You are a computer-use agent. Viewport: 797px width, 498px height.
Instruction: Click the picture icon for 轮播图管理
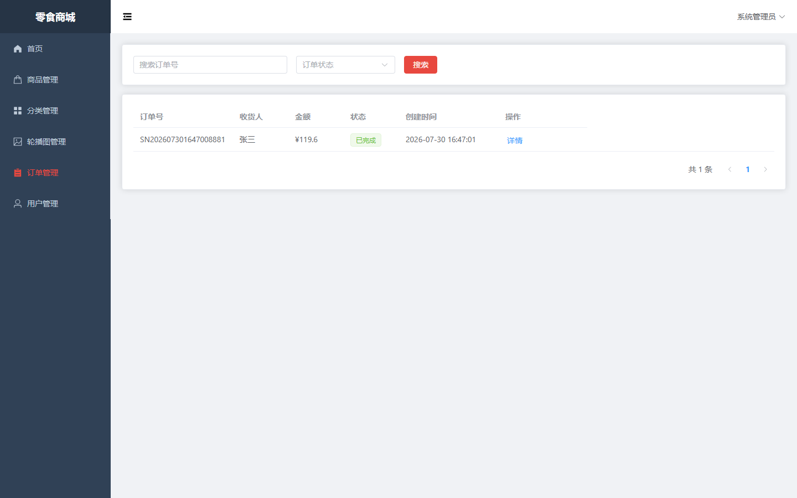click(x=18, y=142)
